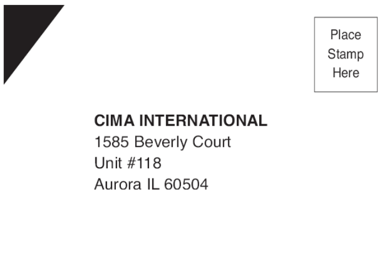This screenshot has width=384, height=262.
Task: Click the word Court
Action: click(212, 142)
